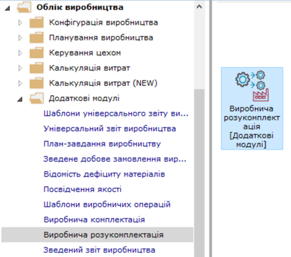Open План-завдання виробництву item

(x=102, y=144)
